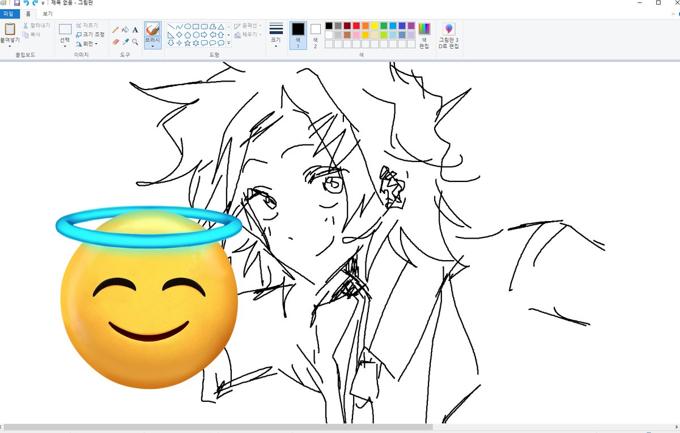680x433 pixels.
Task: Select the Color picker eyedropper tool
Action: pyautogui.click(x=125, y=41)
